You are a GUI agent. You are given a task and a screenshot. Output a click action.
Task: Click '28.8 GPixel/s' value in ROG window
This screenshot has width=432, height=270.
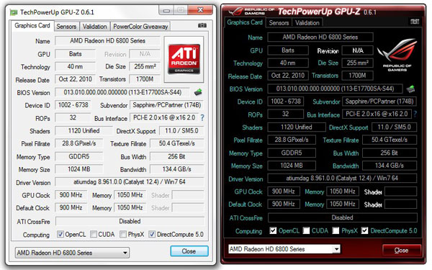pos(292,140)
